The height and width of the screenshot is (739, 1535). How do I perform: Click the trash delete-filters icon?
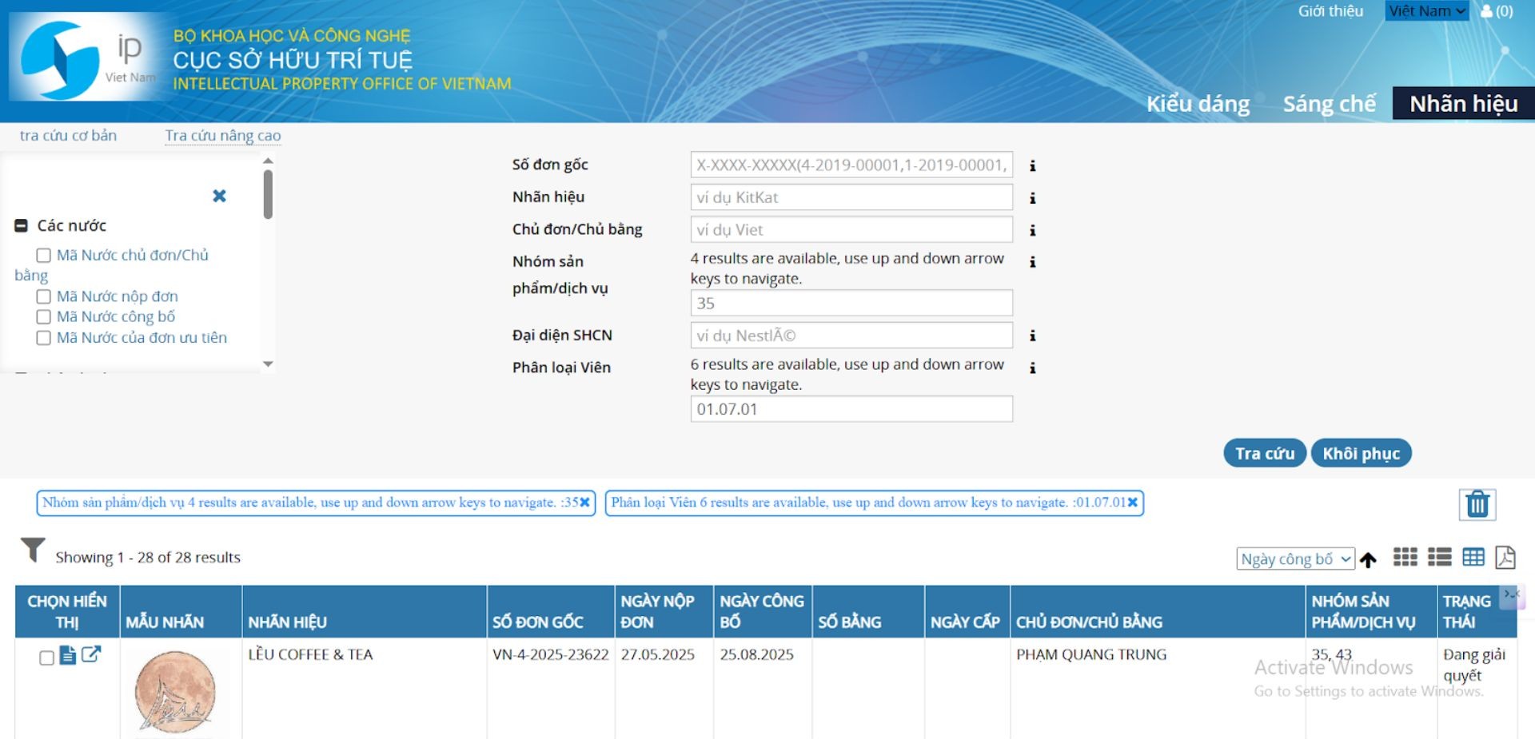tap(1477, 504)
